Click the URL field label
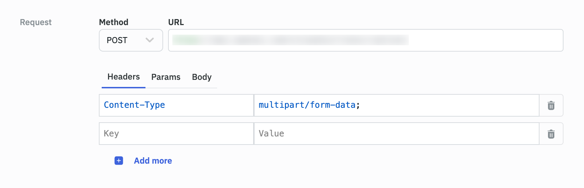 point(176,22)
